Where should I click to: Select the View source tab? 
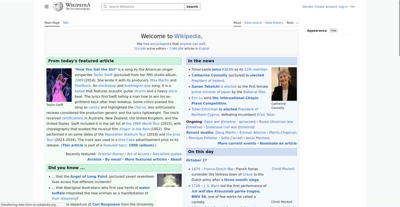coord(252,22)
